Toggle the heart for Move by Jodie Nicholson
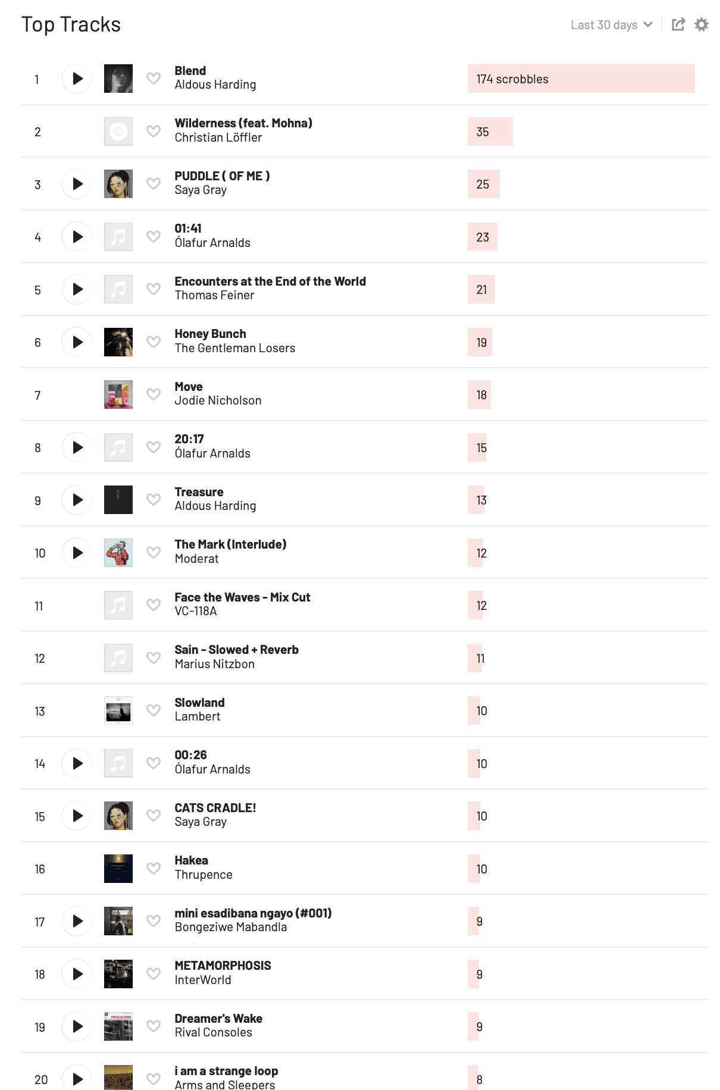The height and width of the screenshot is (1090, 720). point(154,394)
